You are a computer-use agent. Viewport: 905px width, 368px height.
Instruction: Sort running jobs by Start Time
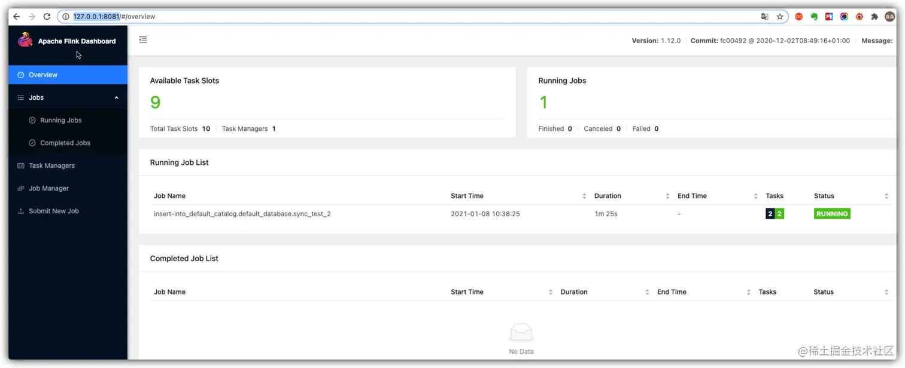(x=584, y=196)
